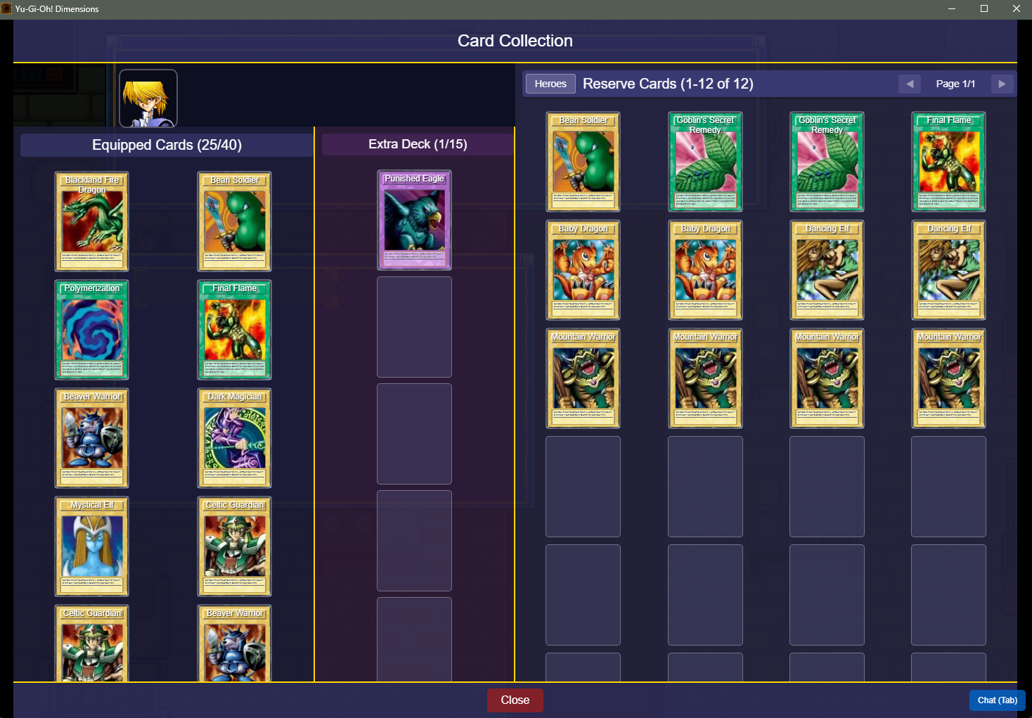Click the Bean Soldier reserve card

[x=583, y=162]
